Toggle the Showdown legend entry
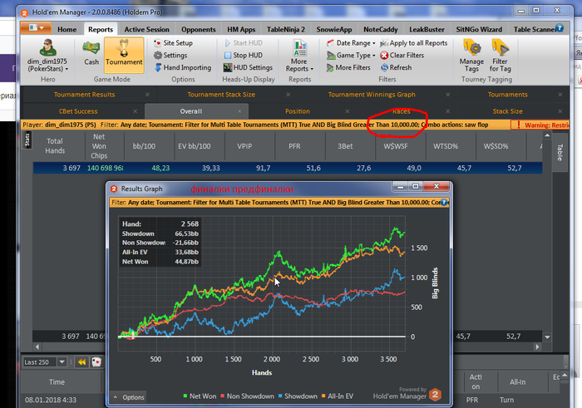The height and width of the screenshot is (408, 582). click(x=298, y=396)
